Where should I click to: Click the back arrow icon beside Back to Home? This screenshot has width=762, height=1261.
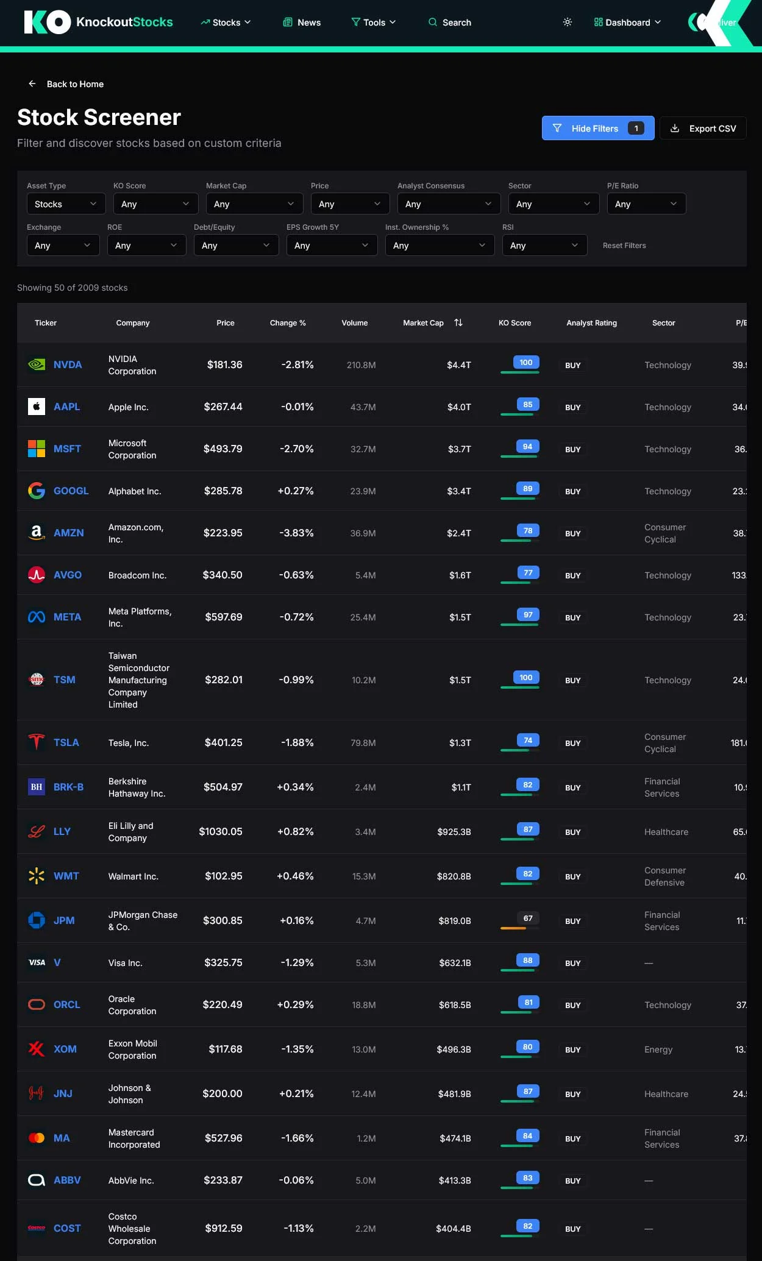(32, 84)
